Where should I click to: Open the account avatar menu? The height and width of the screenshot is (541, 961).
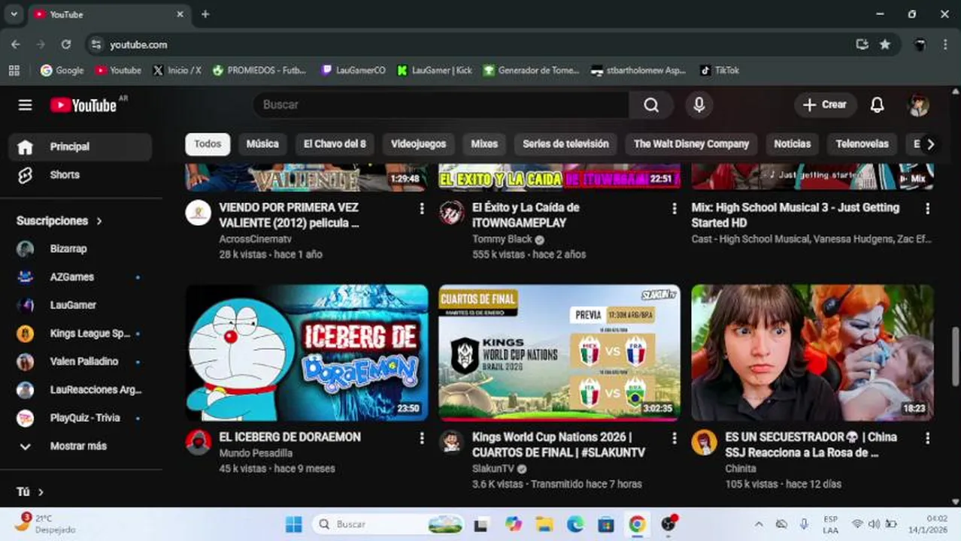point(918,105)
